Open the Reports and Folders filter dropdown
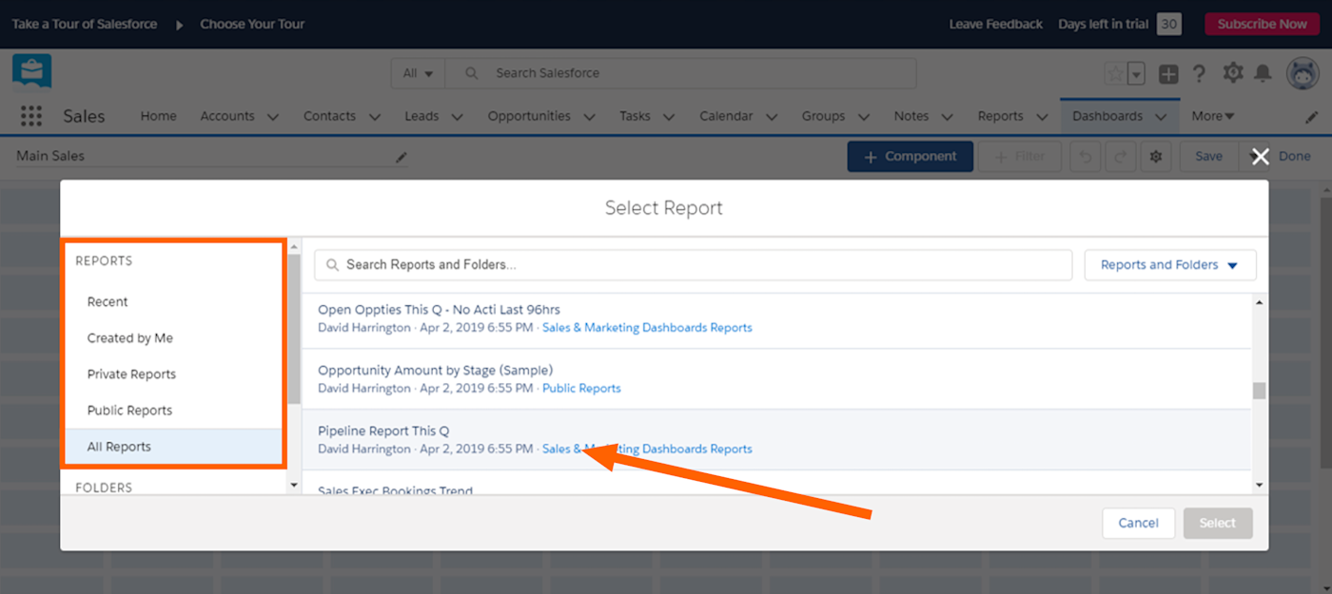1332x594 pixels. pyautogui.click(x=1170, y=265)
